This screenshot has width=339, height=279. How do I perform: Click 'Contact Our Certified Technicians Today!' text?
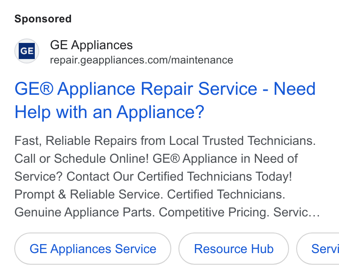179,176
